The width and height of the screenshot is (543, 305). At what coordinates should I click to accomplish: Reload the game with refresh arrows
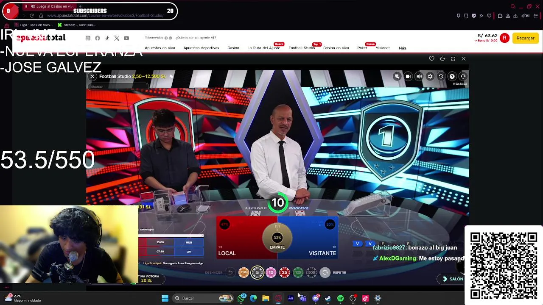click(442, 59)
